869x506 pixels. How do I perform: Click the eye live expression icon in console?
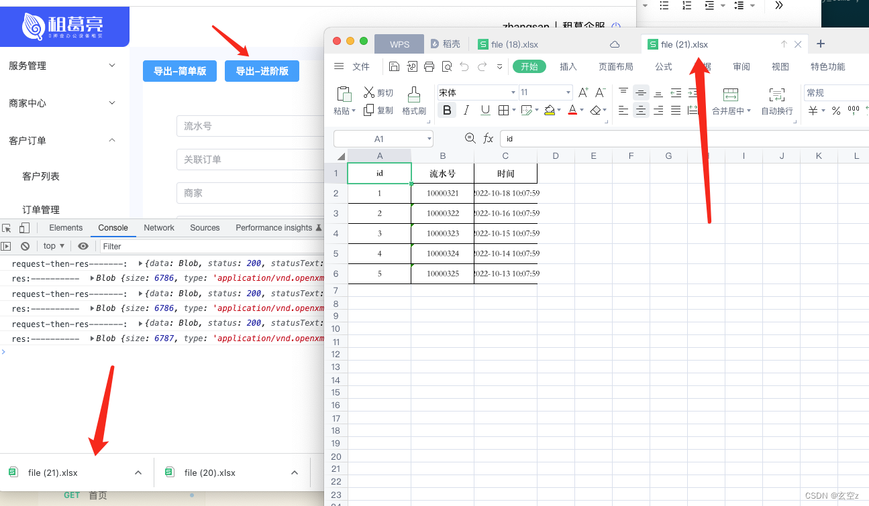pos(83,246)
